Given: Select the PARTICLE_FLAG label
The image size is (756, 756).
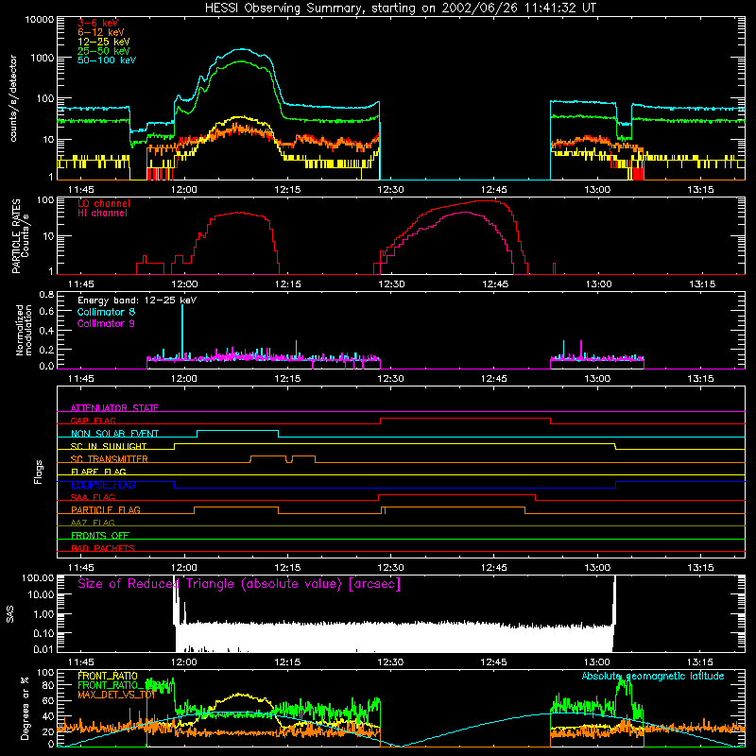Looking at the screenshot, I should pyautogui.click(x=106, y=509).
